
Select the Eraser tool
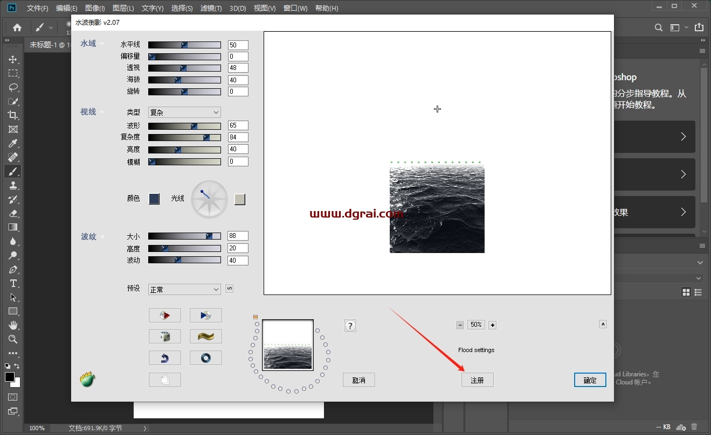point(13,213)
